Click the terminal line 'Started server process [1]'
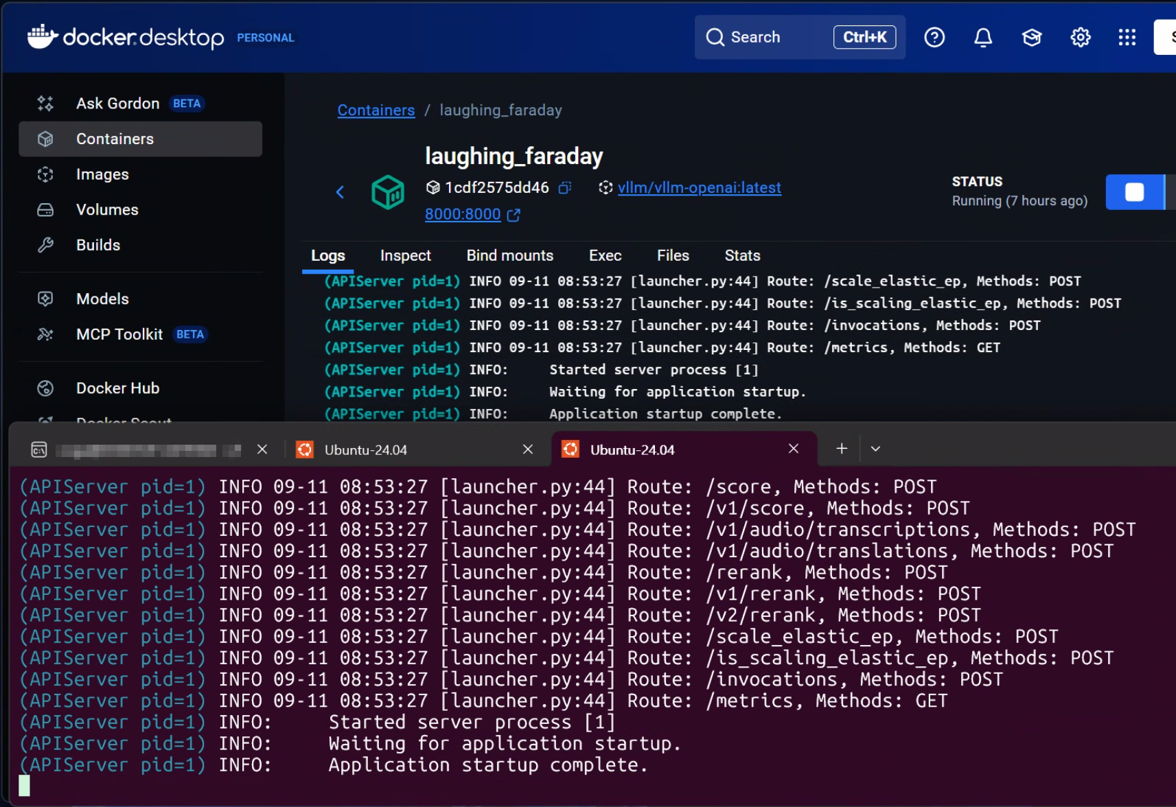The height and width of the screenshot is (807, 1176). [x=318, y=723]
